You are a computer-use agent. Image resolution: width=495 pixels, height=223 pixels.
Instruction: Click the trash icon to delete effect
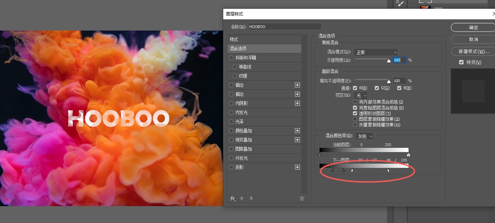tap(302, 198)
